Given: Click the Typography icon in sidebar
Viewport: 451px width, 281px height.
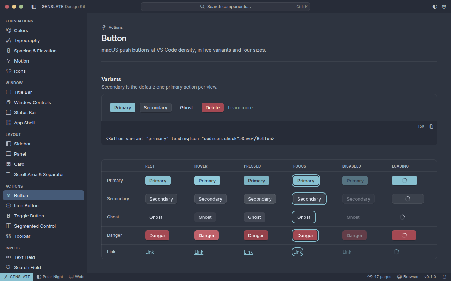Looking at the screenshot, I should pyautogui.click(x=8, y=41).
